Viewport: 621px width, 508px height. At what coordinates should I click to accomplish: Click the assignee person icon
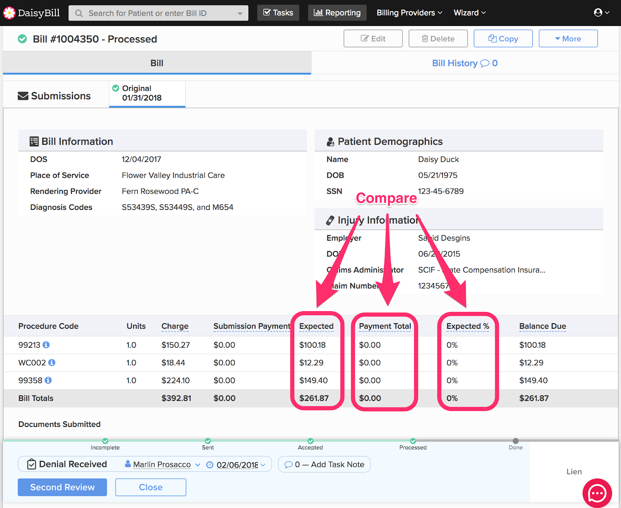pyautogui.click(x=128, y=464)
